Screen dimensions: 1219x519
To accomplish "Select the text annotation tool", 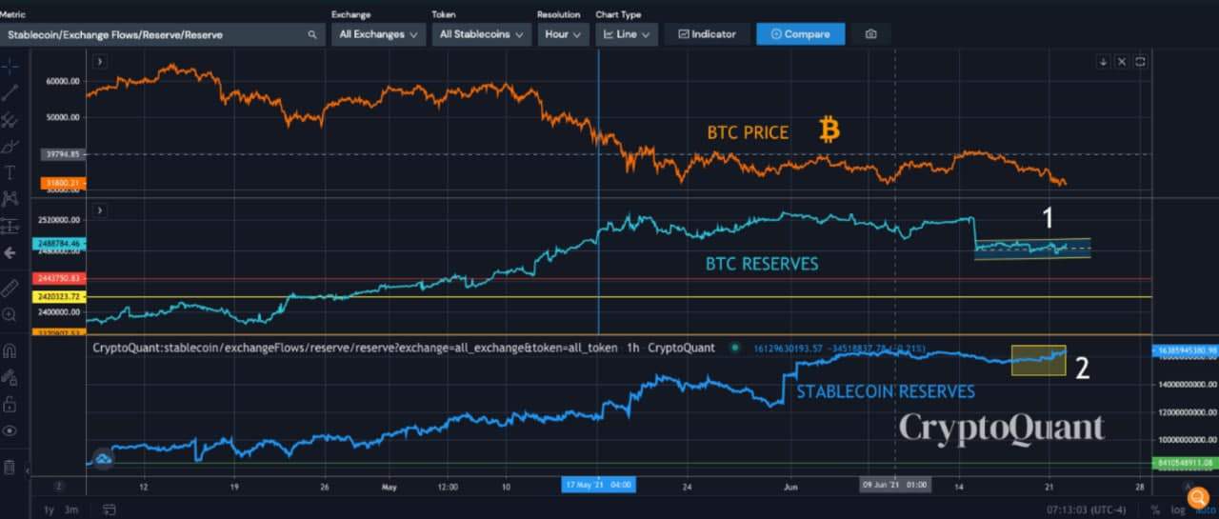I will pos(10,173).
